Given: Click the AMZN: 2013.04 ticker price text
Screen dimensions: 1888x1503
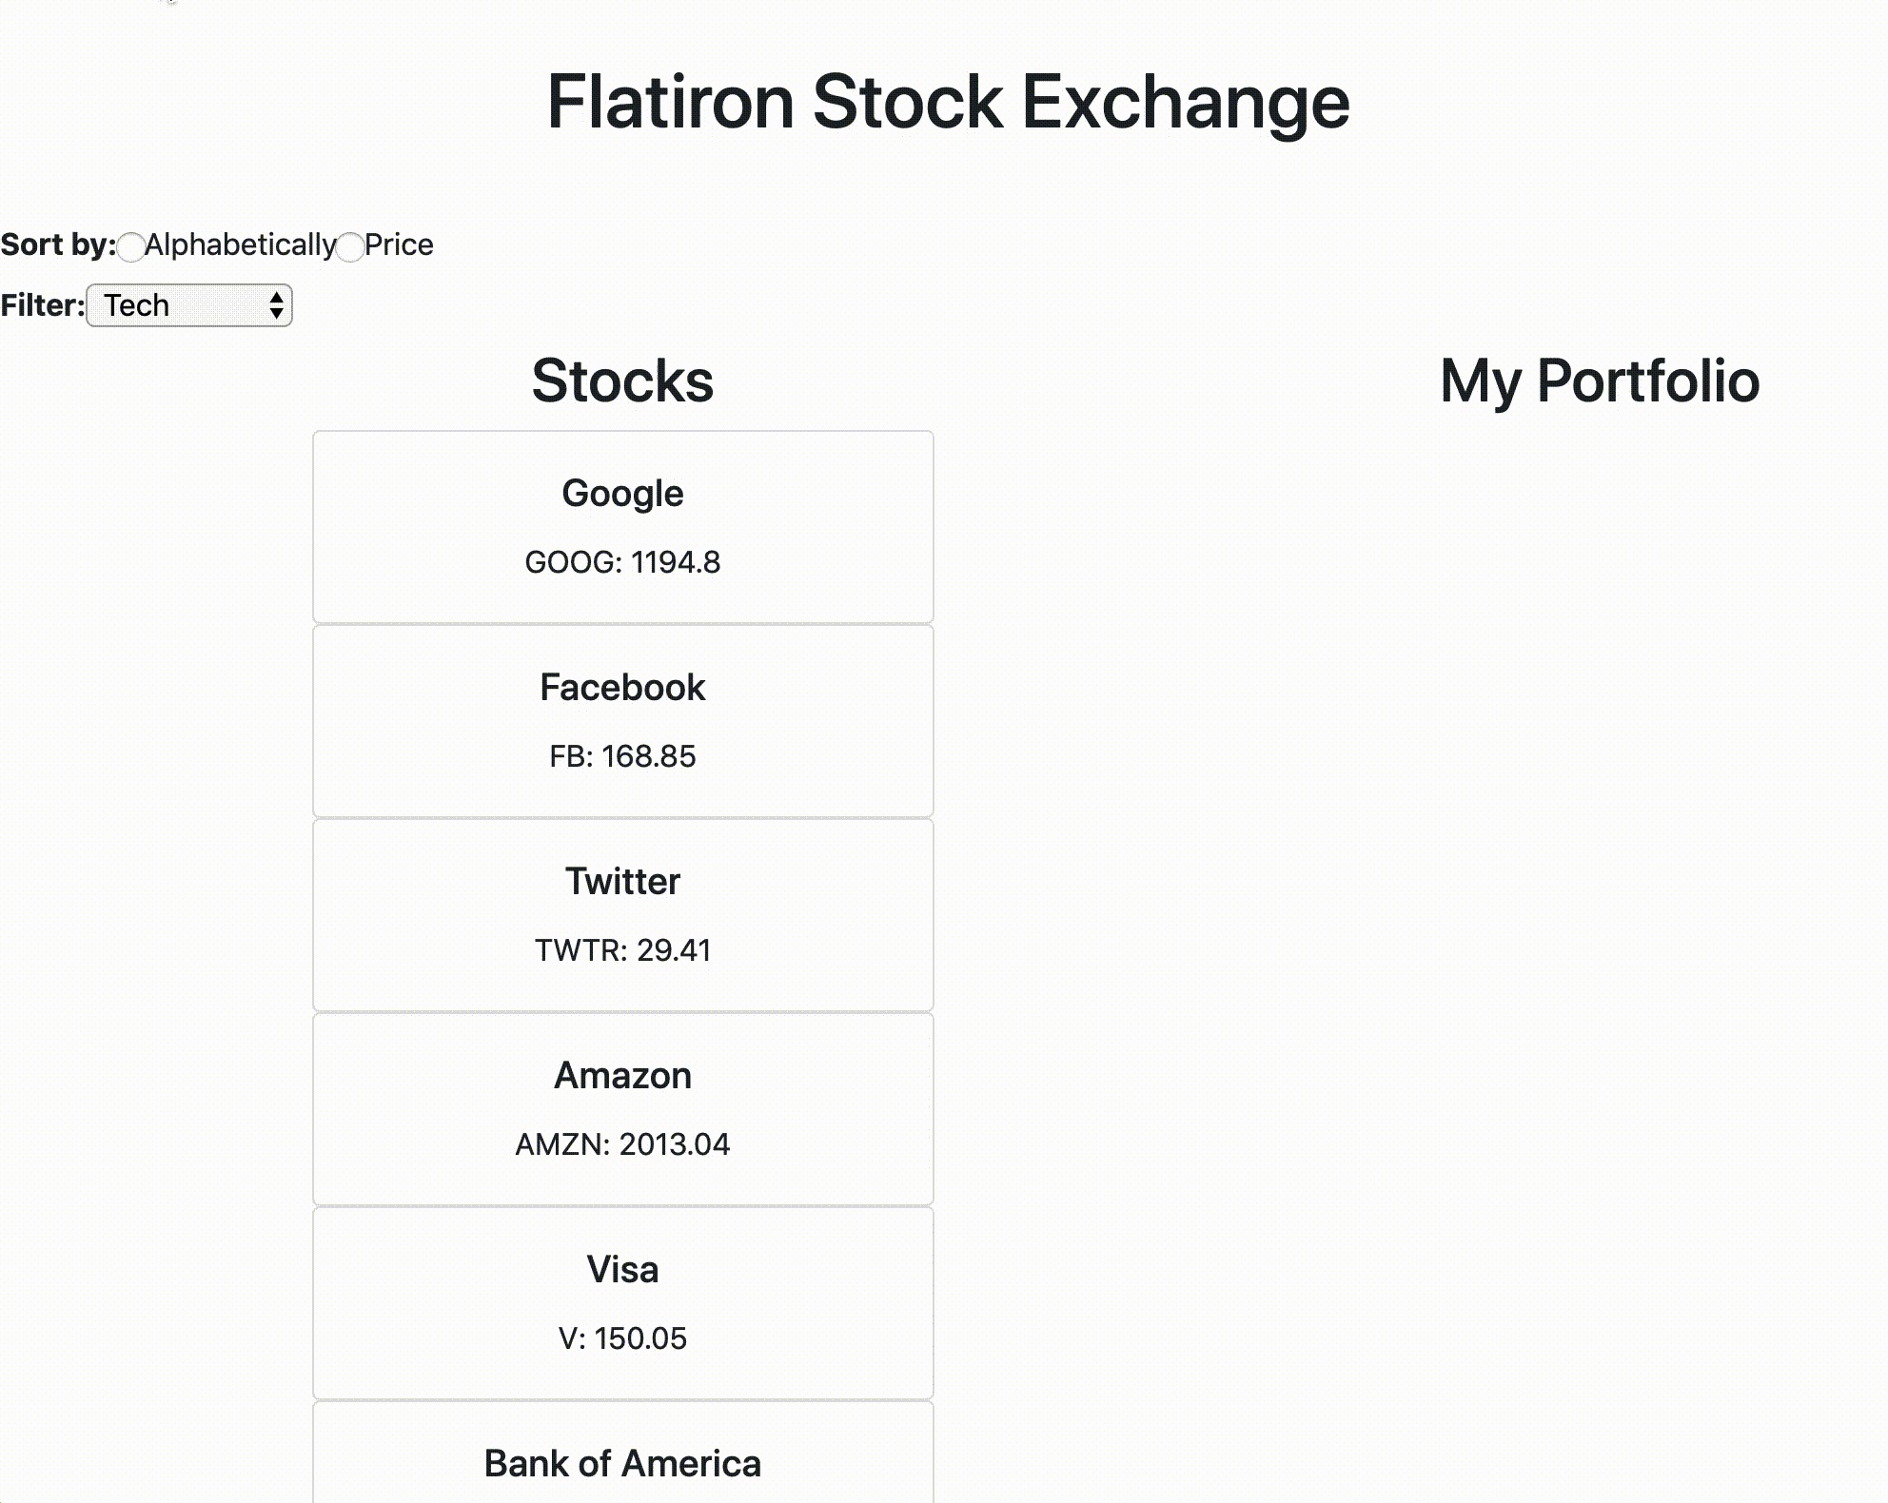Looking at the screenshot, I should point(622,1144).
